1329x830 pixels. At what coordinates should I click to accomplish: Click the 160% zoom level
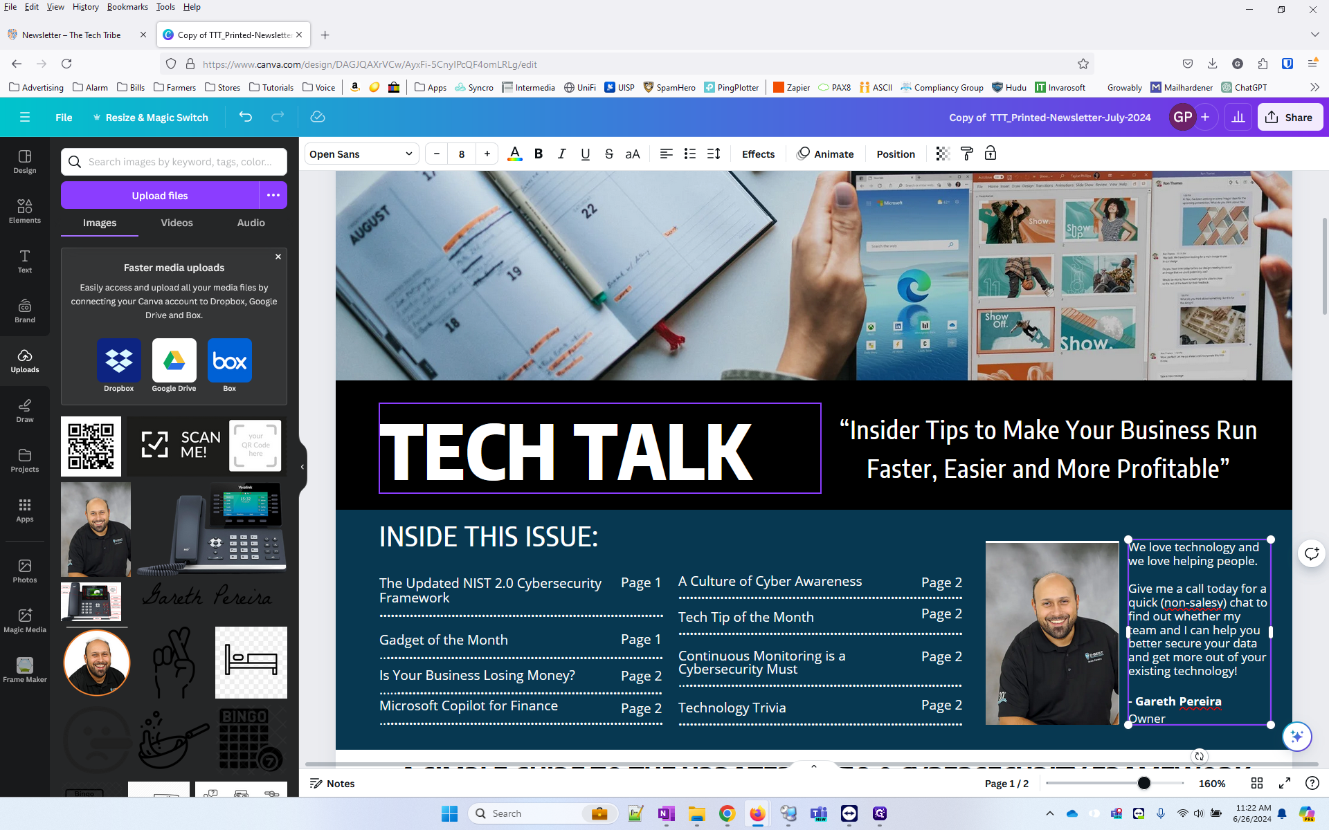[x=1212, y=783]
